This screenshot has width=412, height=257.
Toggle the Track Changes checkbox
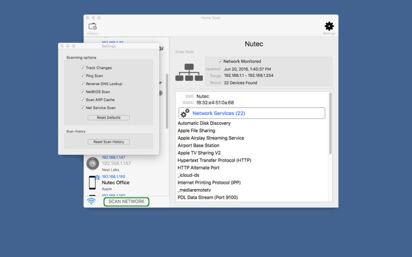click(x=82, y=68)
